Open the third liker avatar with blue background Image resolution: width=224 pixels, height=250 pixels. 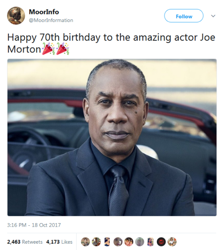click(107, 241)
